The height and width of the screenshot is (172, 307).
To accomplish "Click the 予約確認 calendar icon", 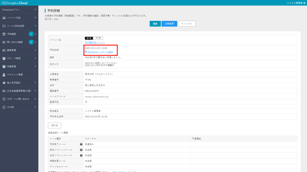I will tap(4, 34).
